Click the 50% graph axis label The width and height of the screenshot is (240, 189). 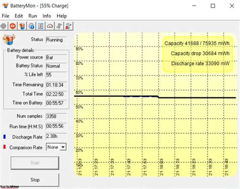click(79, 107)
